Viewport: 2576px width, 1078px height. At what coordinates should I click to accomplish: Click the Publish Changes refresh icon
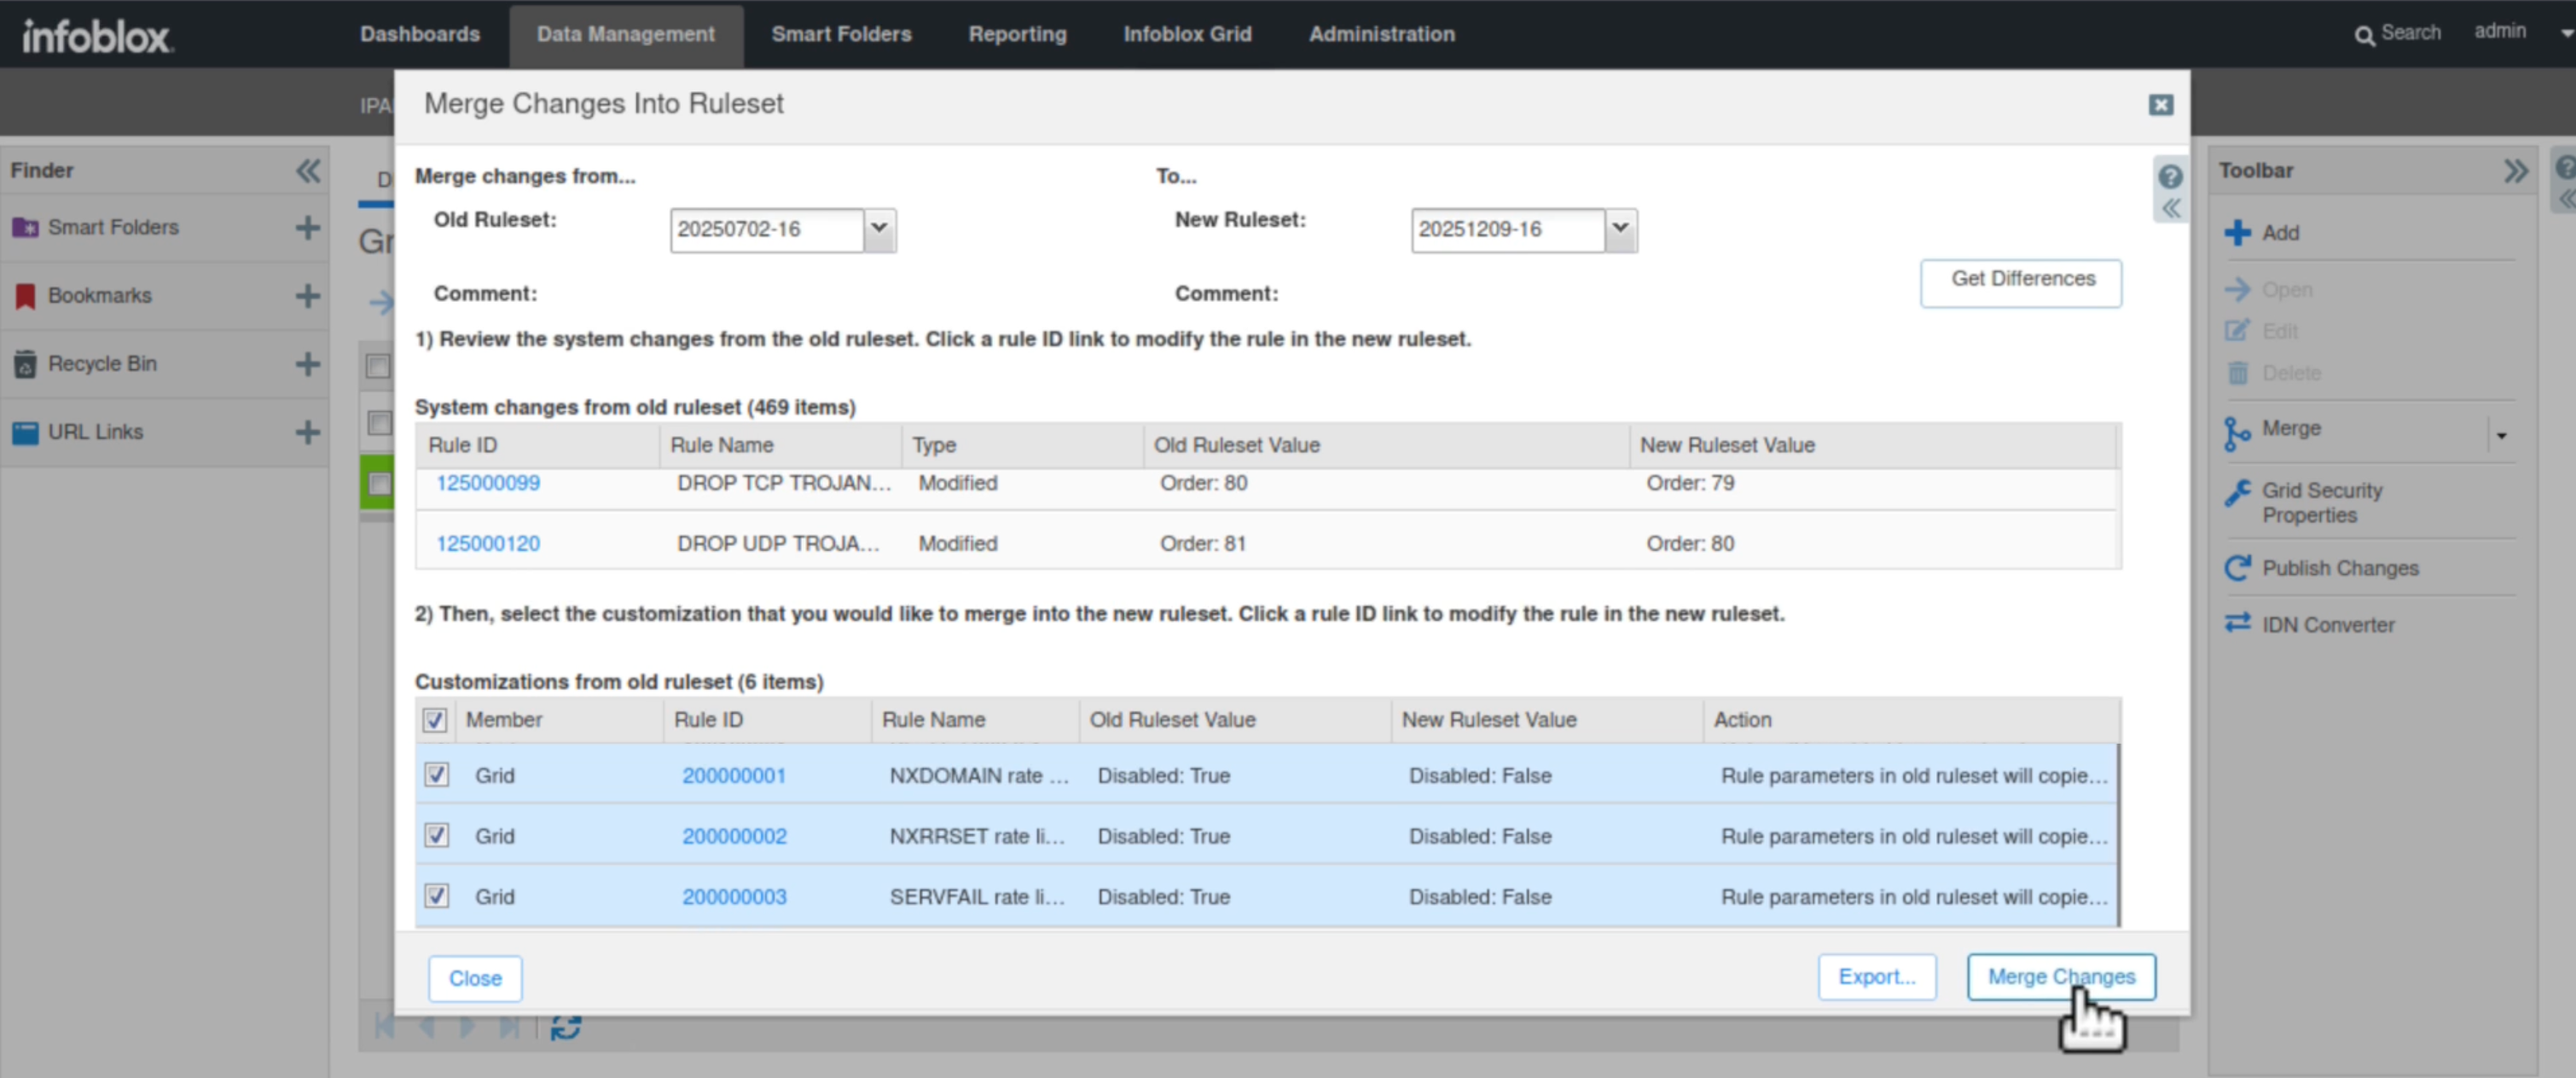2237,568
